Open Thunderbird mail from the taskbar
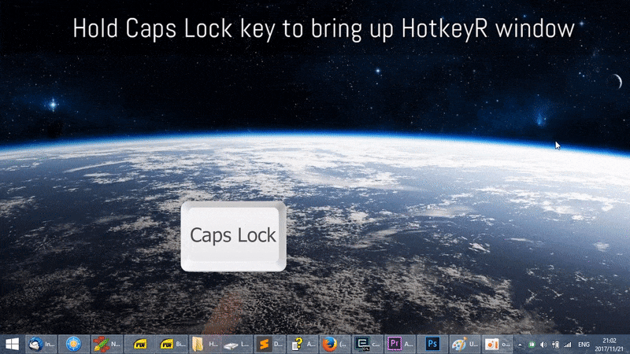The image size is (630, 354). [x=42, y=344]
